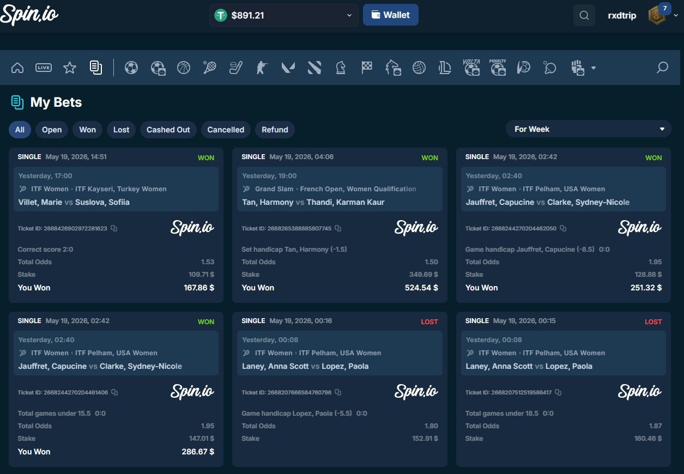Click Game handicap Jauffret, Capucine (-8.5) text
The width and height of the screenshot is (684, 474).
[530, 250]
